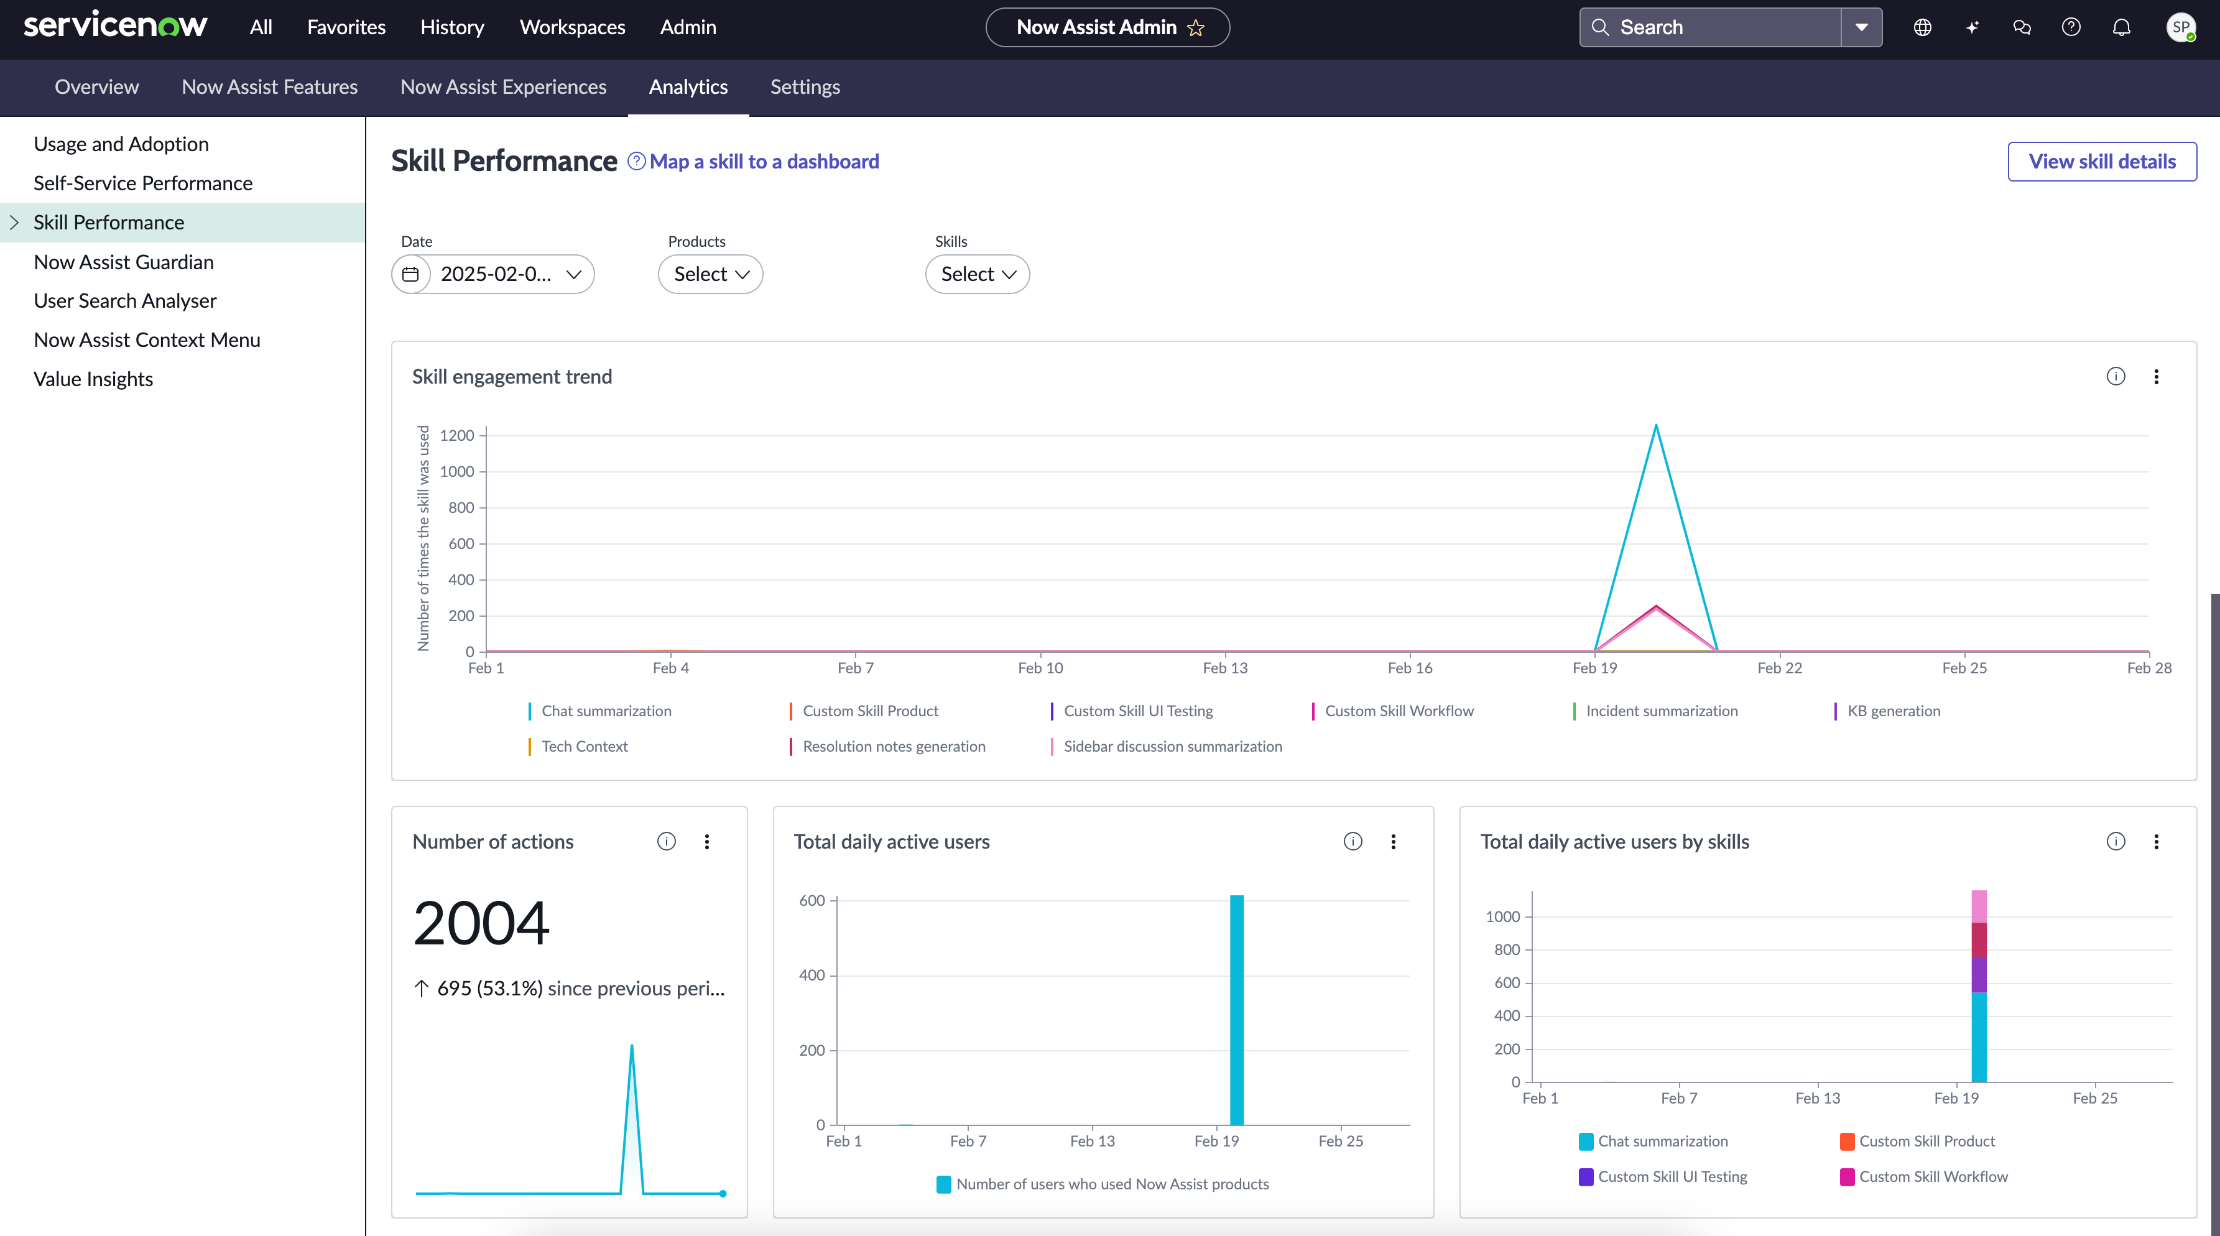Click help icon beside Map a skill
Image resolution: width=2220 pixels, height=1236 pixels.
pos(636,161)
